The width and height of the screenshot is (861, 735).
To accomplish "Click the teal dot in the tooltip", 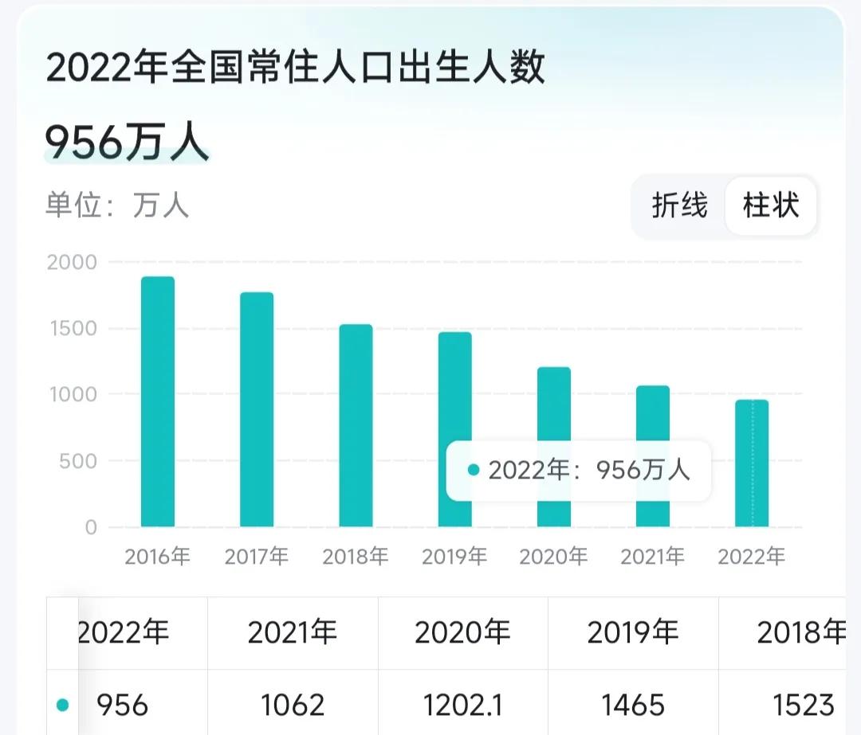I will tap(474, 471).
